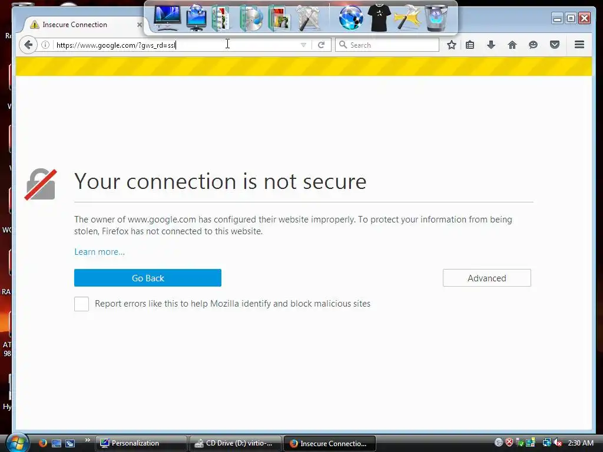Close the Insecure Connection tab
Image resolution: width=603 pixels, height=452 pixels.
point(139,25)
